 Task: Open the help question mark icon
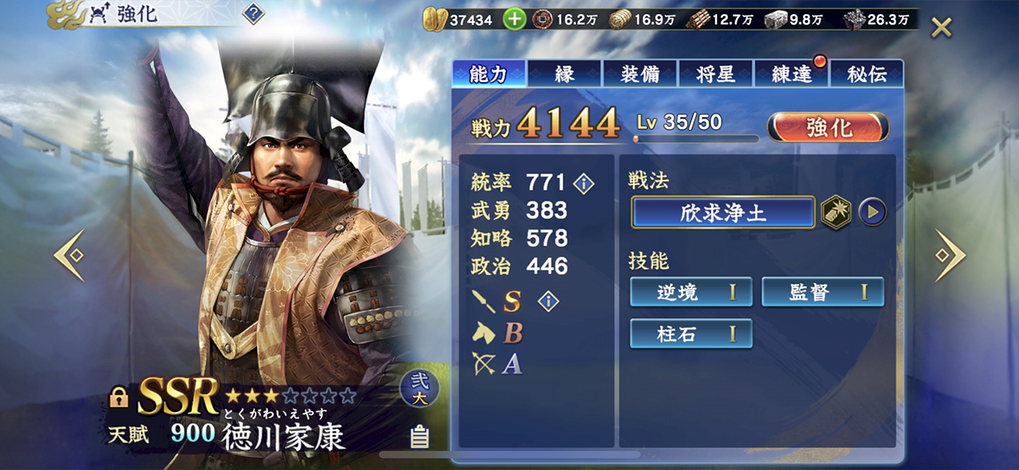click(253, 14)
